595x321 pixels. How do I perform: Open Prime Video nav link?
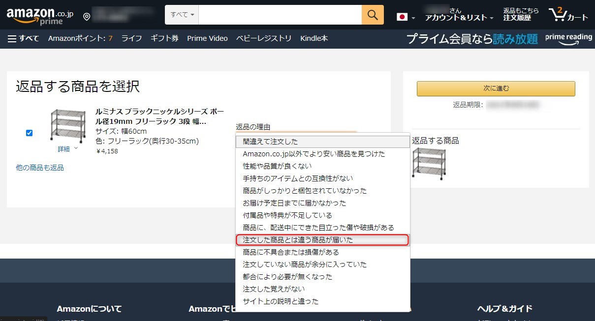pos(207,38)
